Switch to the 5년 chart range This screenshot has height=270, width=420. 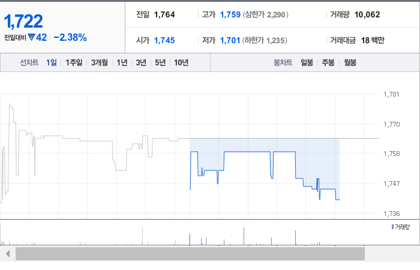point(160,62)
